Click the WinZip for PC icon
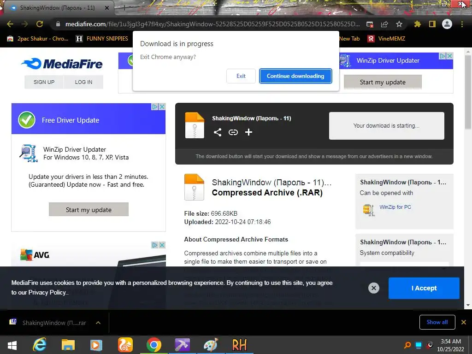 [x=369, y=210]
